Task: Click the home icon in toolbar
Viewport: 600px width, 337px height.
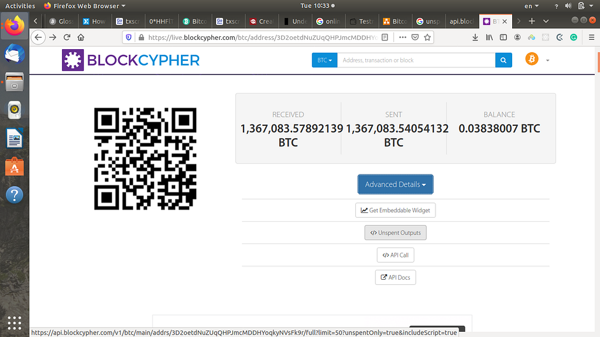Action: pyautogui.click(x=81, y=37)
